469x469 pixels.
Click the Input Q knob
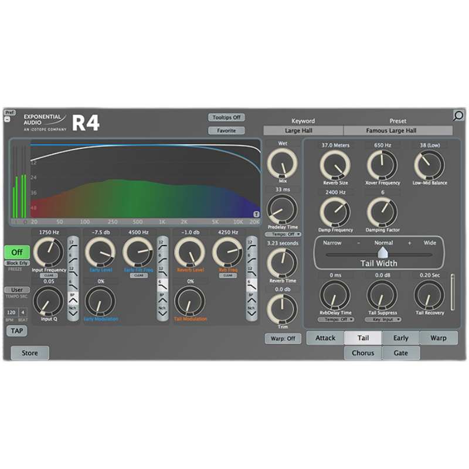coord(49,301)
